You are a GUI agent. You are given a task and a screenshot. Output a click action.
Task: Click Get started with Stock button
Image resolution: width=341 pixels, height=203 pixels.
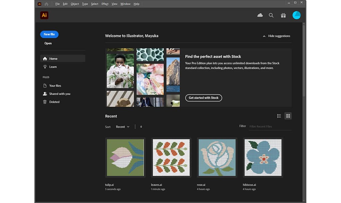[203, 98]
